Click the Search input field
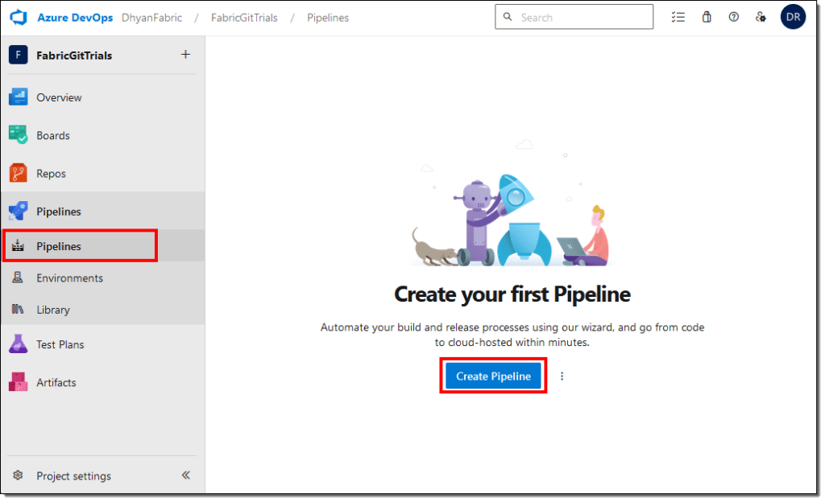Viewport: 825px width, 502px height. click(x=580, y=17)
